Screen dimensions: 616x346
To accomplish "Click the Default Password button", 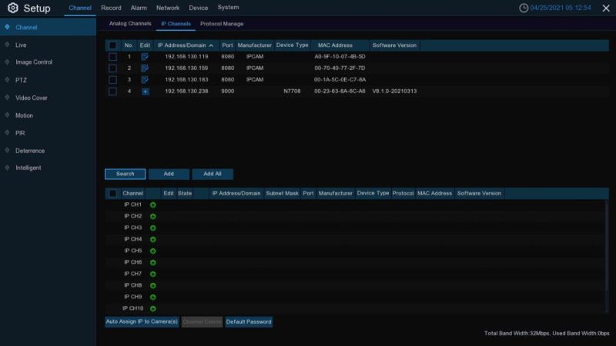I will pos(249,322).
